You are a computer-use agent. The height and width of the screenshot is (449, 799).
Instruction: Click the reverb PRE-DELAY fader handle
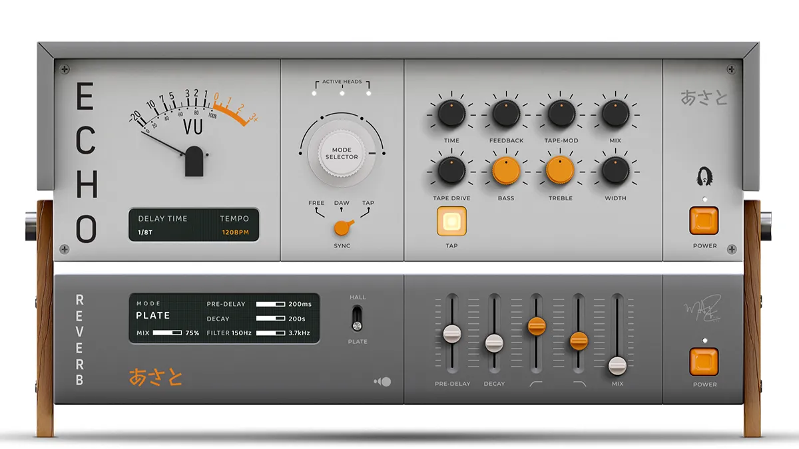pos(452,333)
